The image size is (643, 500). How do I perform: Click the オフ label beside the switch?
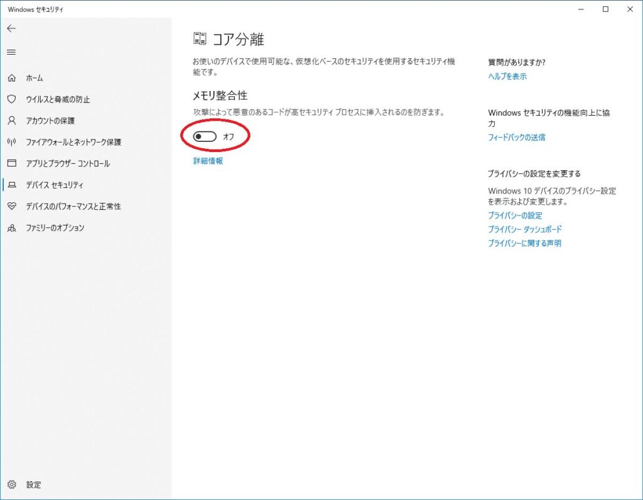[229, 136]
